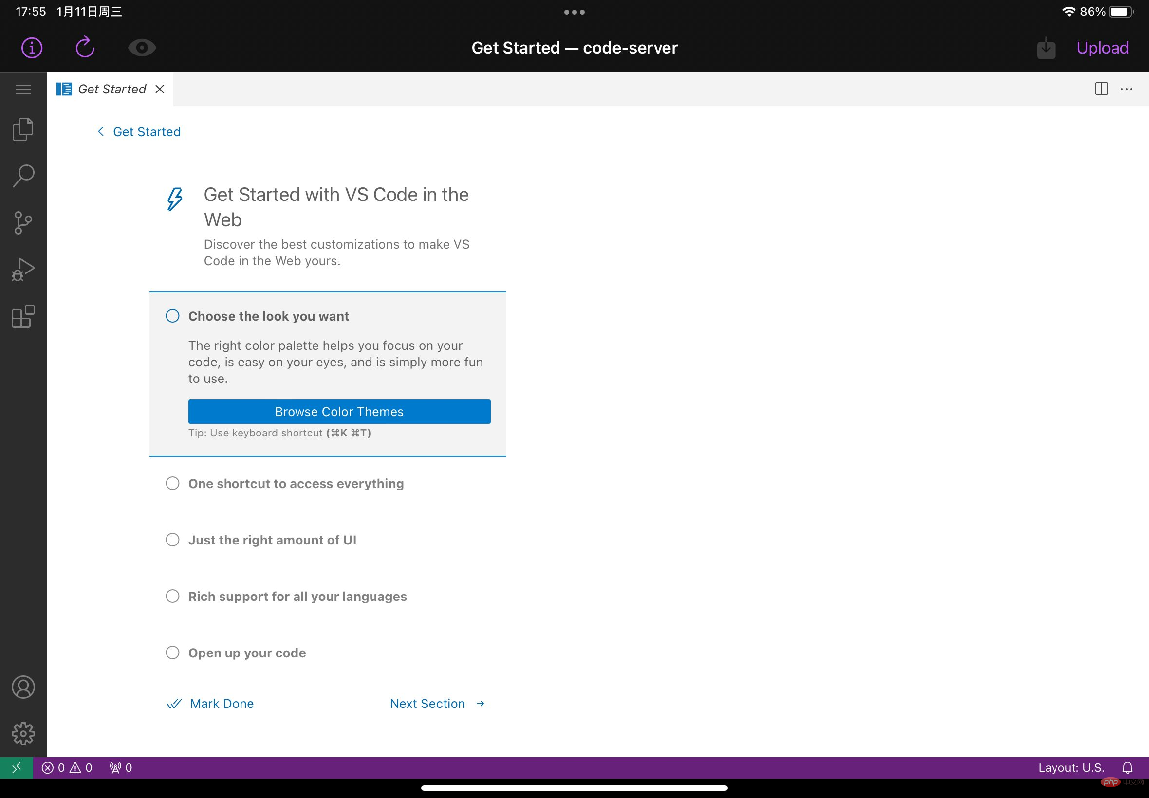Click the refresh/reload icon
The image size is (1149, 798).
(85, 48)
